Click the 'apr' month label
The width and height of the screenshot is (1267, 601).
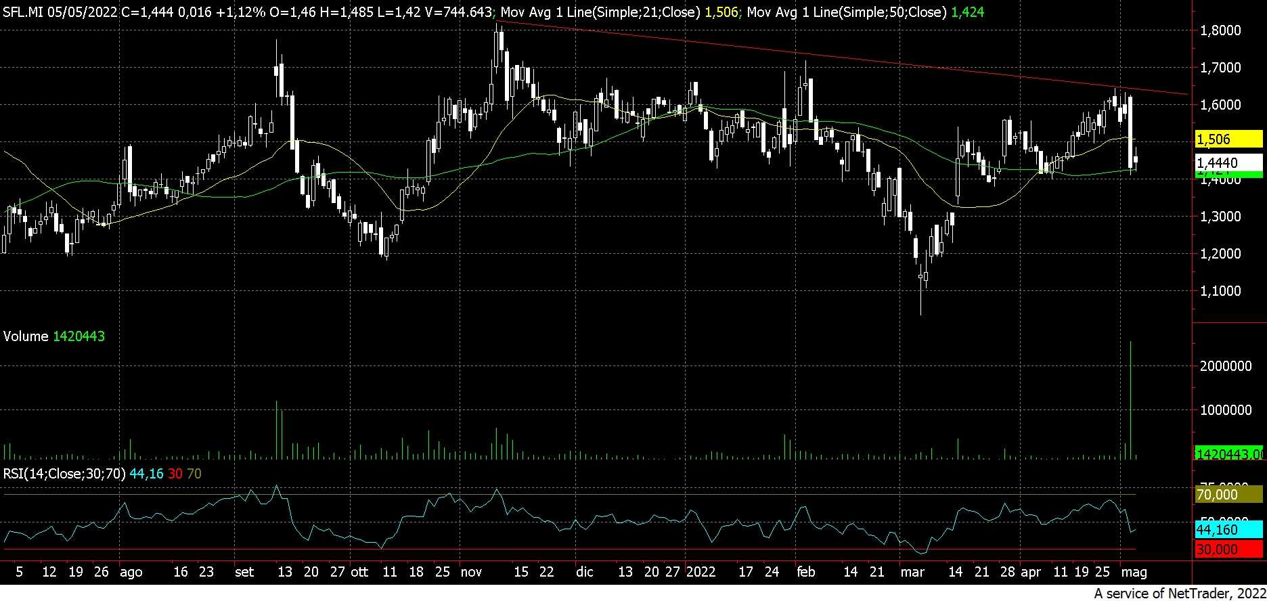1031,572
